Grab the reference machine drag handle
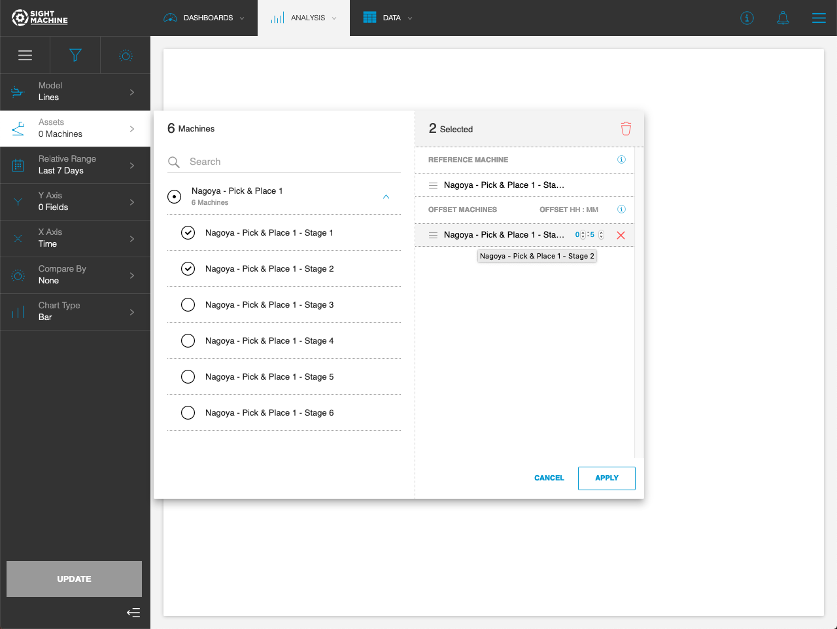The height and width of the screenshot is (629, 837). [x=433, y=185]
